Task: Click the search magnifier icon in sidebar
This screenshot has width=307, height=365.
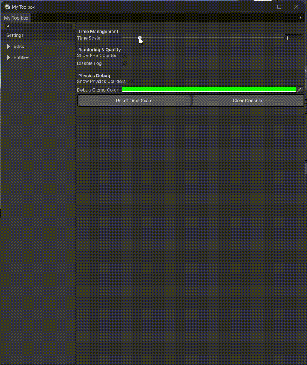Action: point(7,26)
